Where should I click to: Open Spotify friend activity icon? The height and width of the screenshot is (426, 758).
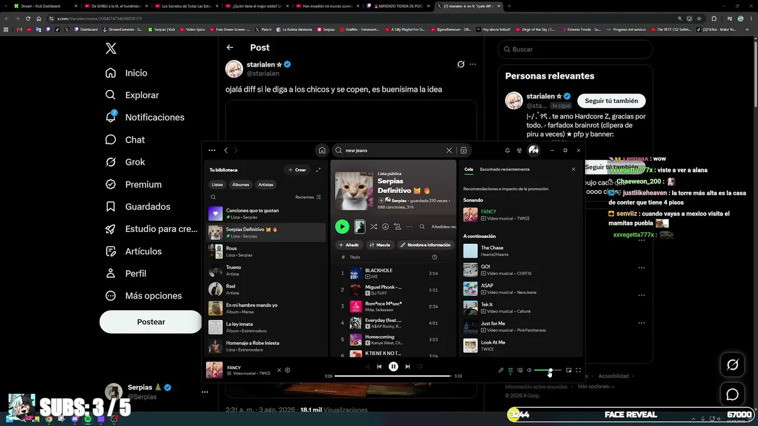pos(519,150)
